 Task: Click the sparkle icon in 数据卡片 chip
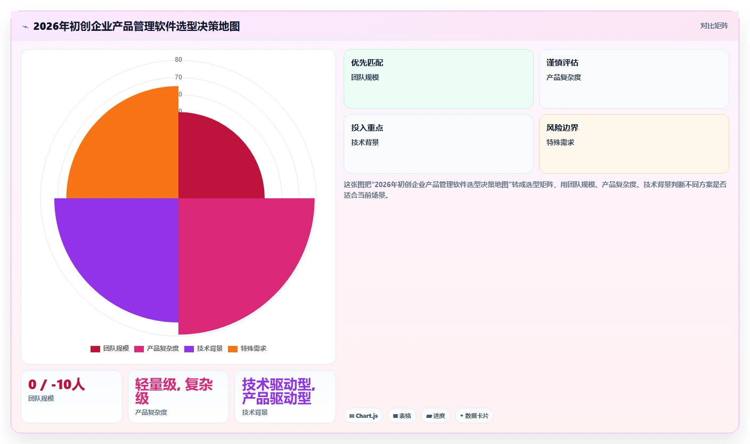(462, 416)
